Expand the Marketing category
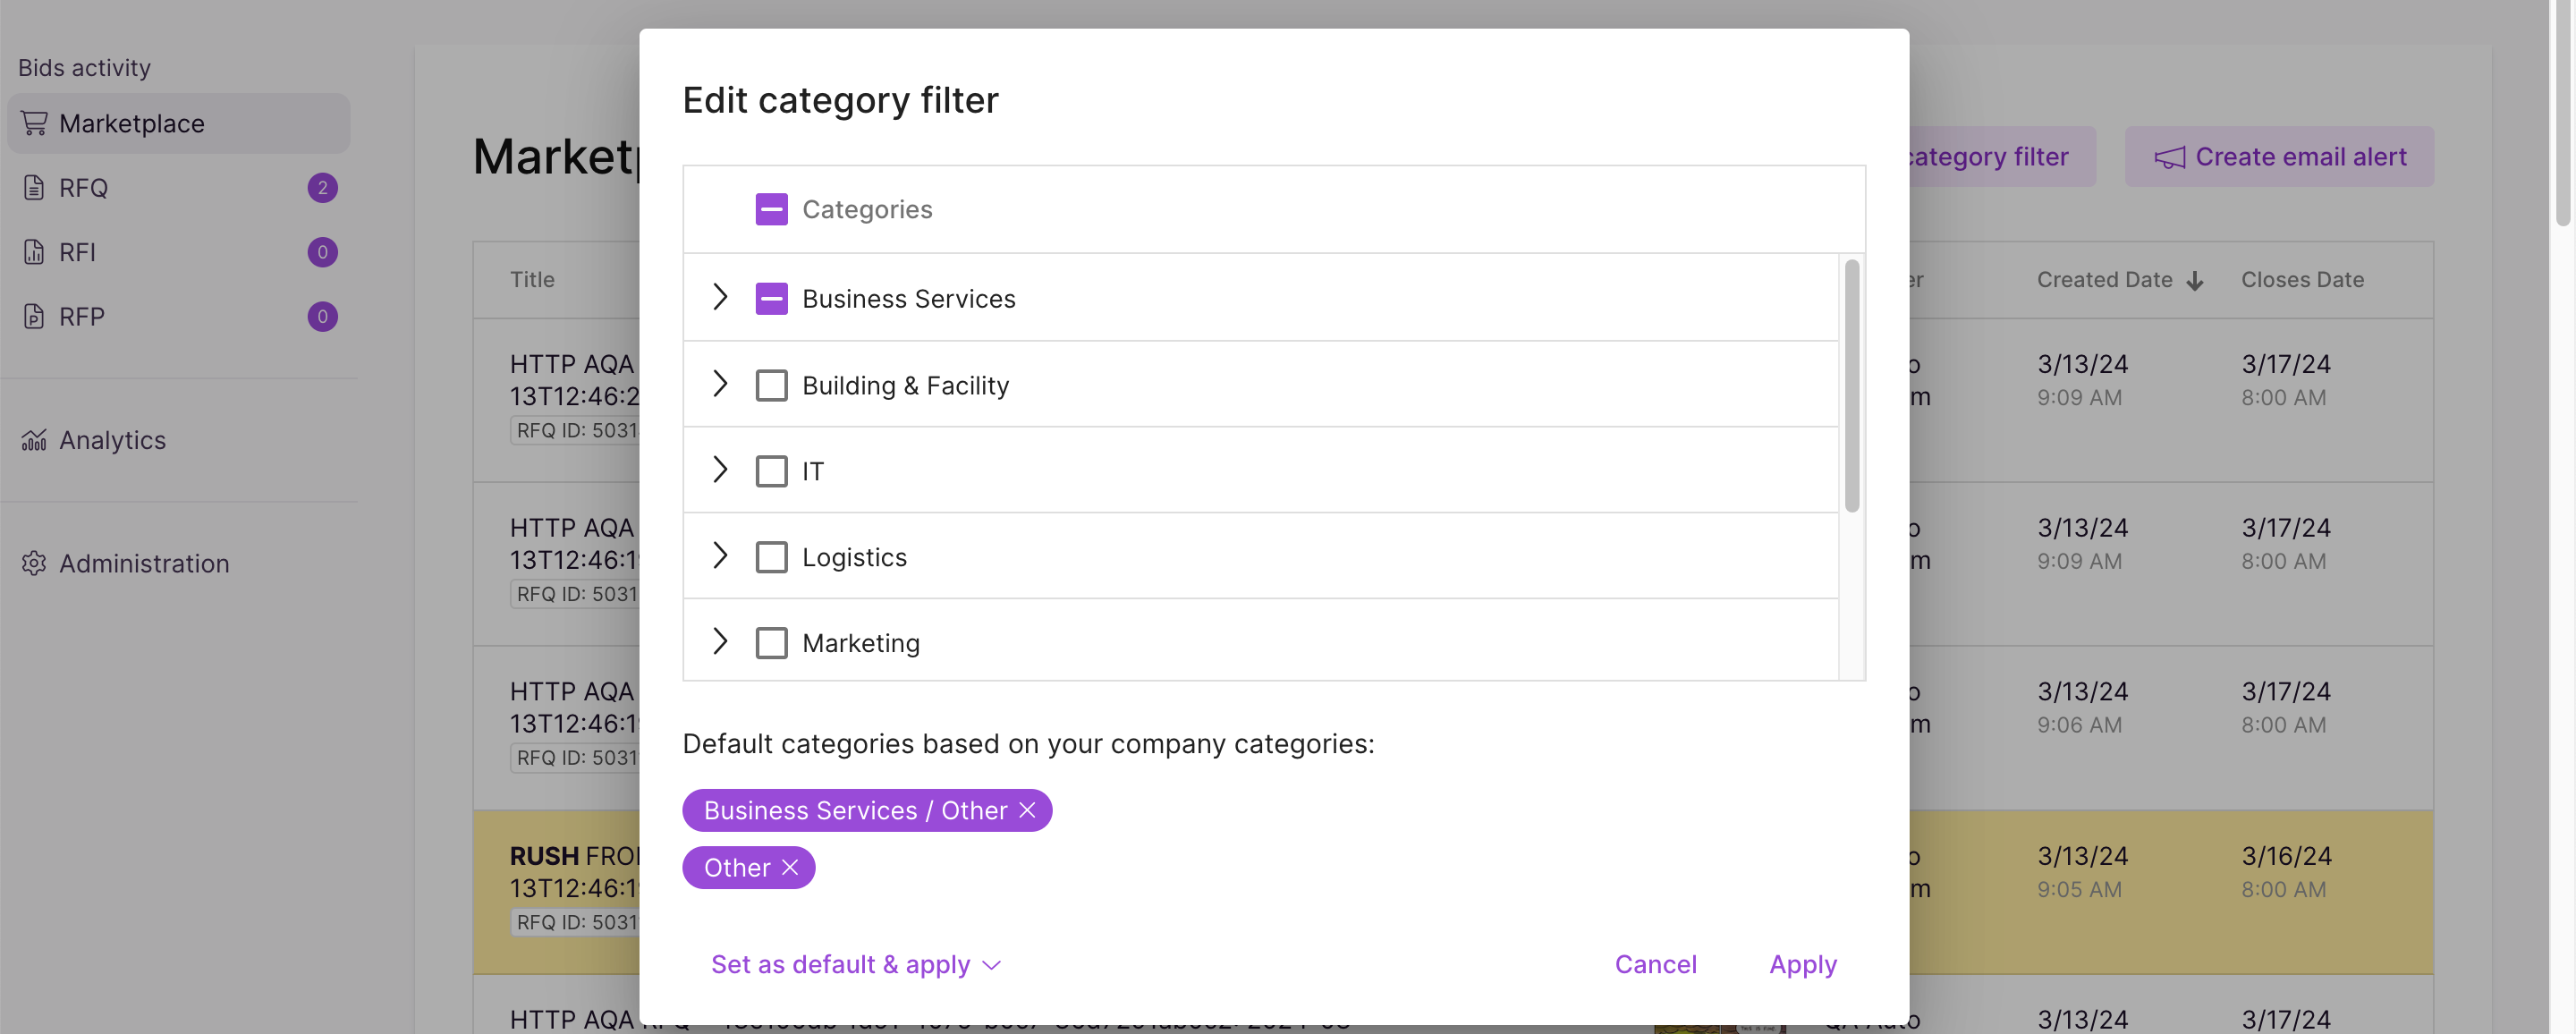2576x1034 pixels. (x=720, y=641)
